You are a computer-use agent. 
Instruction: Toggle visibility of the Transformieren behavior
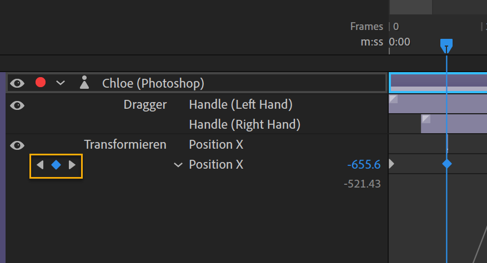18,145
